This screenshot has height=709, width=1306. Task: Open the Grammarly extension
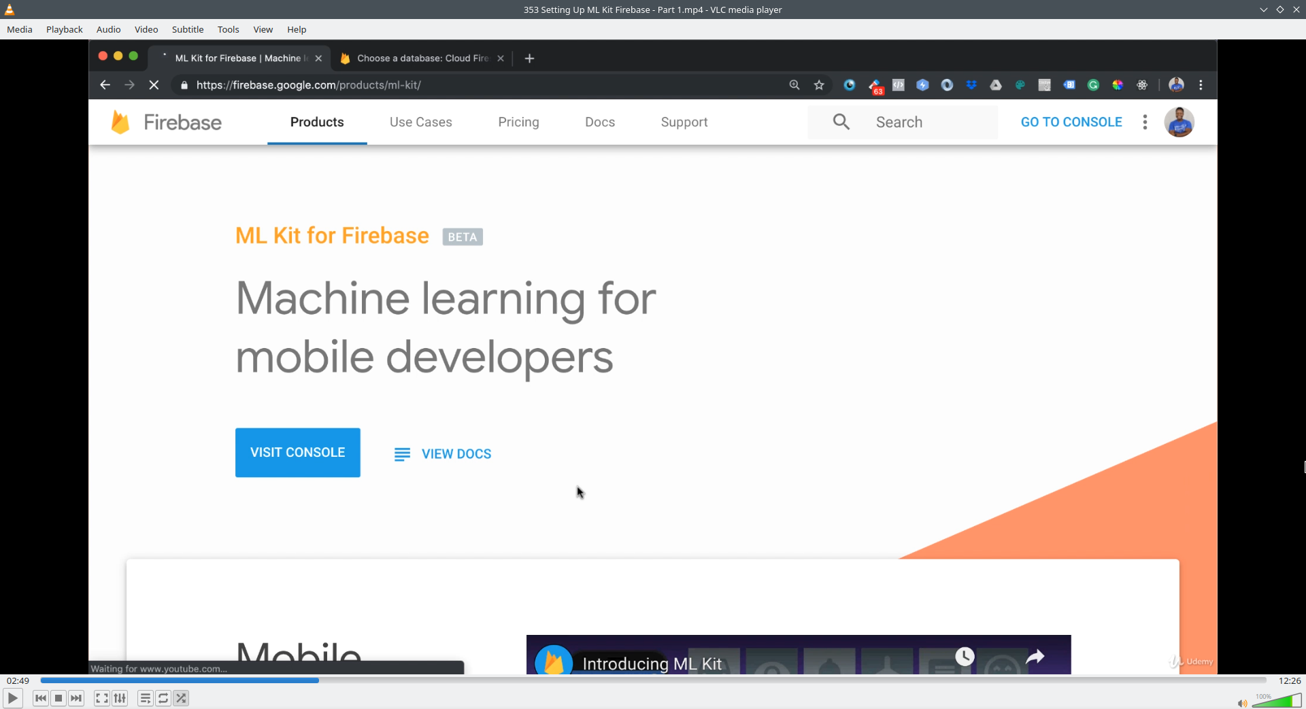[1093, 85]
